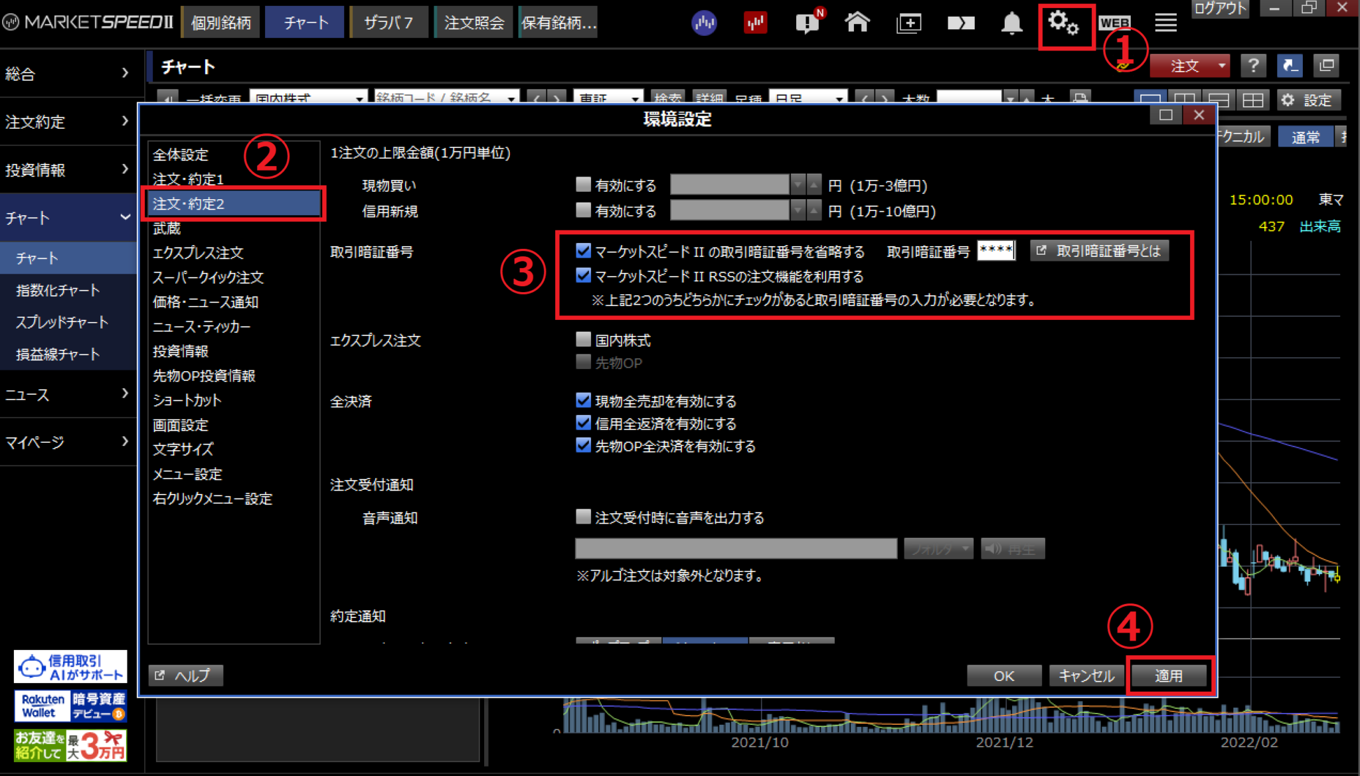Click the blue market pulse icon

tap(704, 22)
